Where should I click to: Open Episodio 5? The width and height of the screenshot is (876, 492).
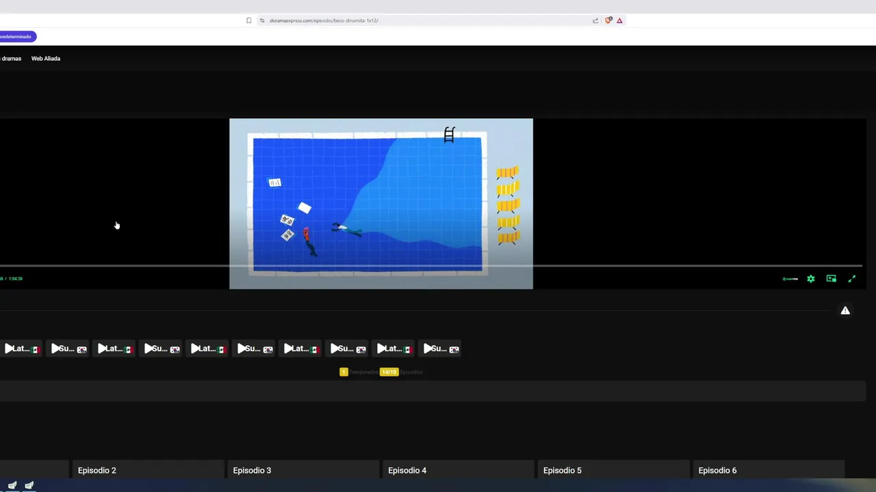point(613,470)
